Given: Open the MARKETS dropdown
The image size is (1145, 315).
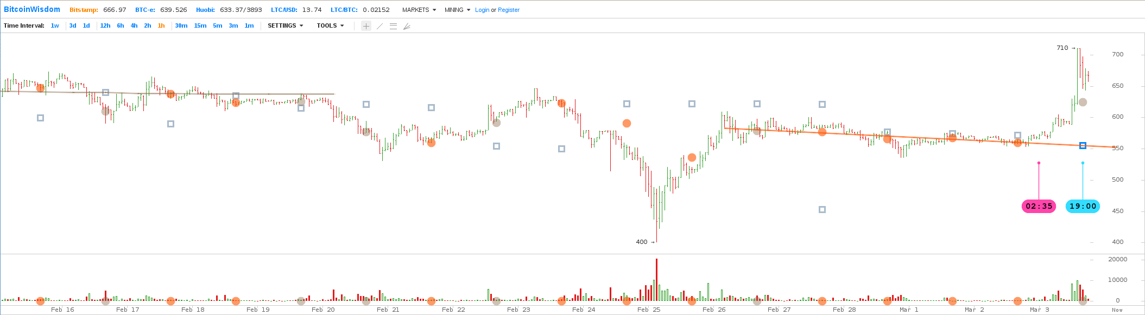Looking at the screenshot, I should coord(419,10).
